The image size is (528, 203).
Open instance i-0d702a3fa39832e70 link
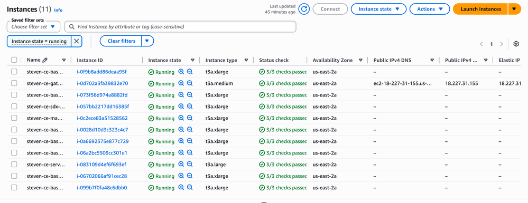click(103, 83)
